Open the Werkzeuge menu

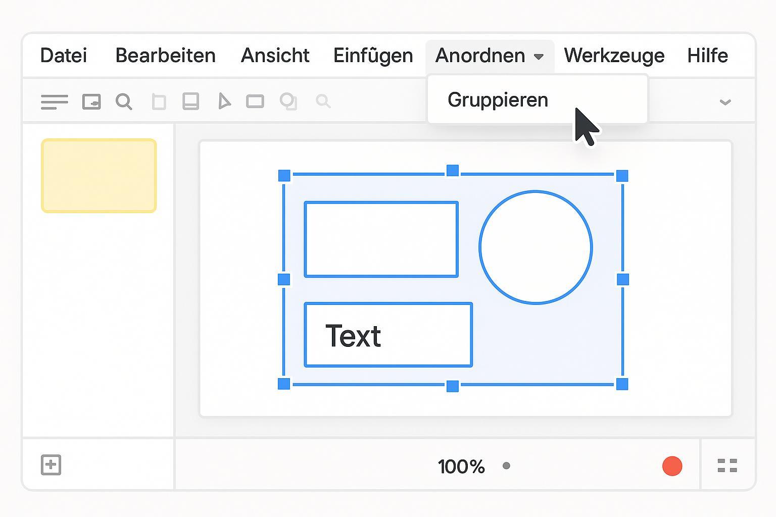pyautogui.click(x=614, y=56)
